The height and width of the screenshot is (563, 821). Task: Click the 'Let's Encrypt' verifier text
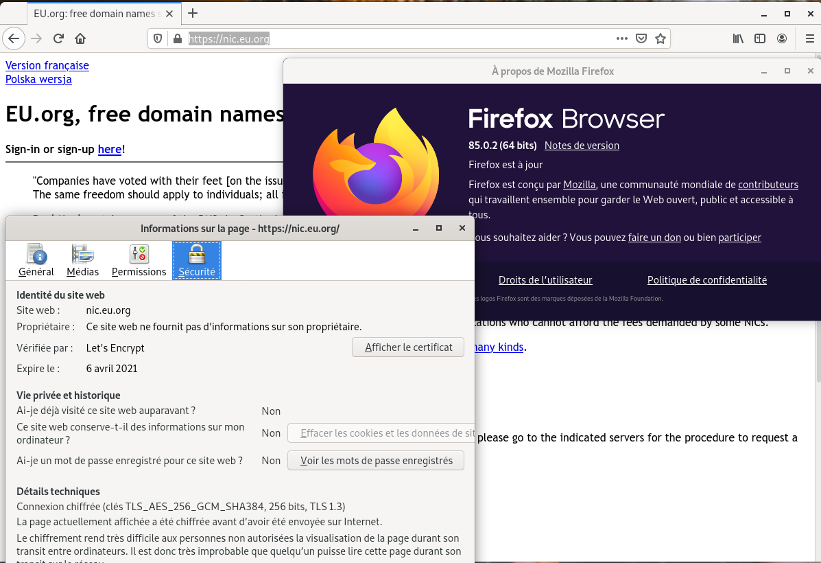click(x=115, y=348)
